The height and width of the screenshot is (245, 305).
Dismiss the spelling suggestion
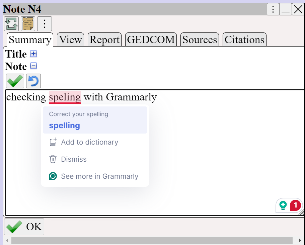[x=95, y=159]
